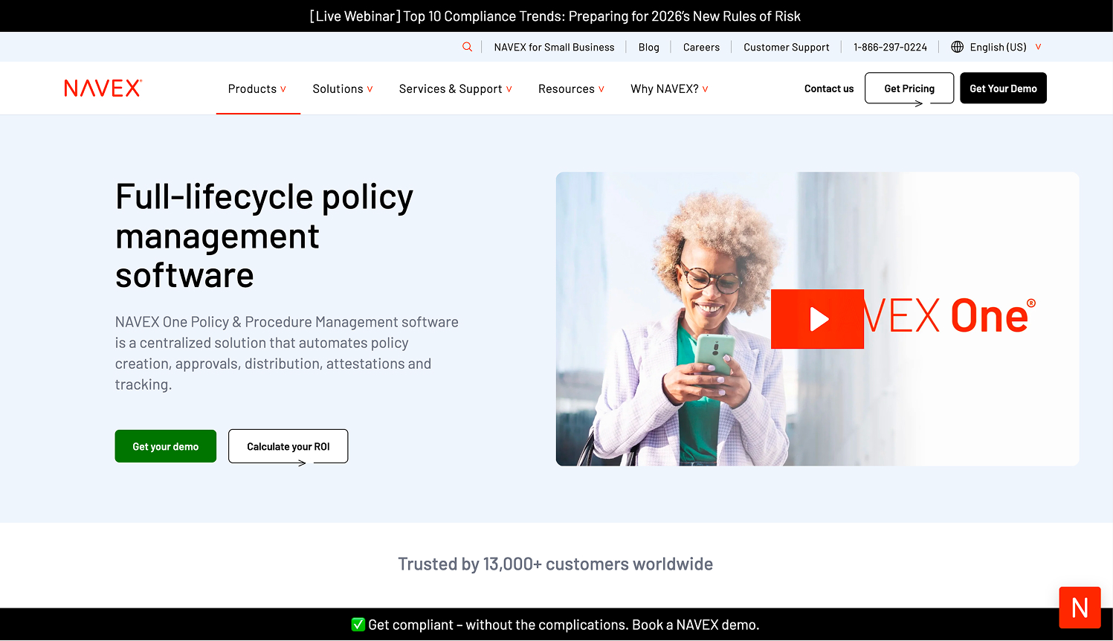Image resolution: width=1113 pixels, height=641 pixels.
Task: Click the red play button overlay
Action: tap(818, 319)
